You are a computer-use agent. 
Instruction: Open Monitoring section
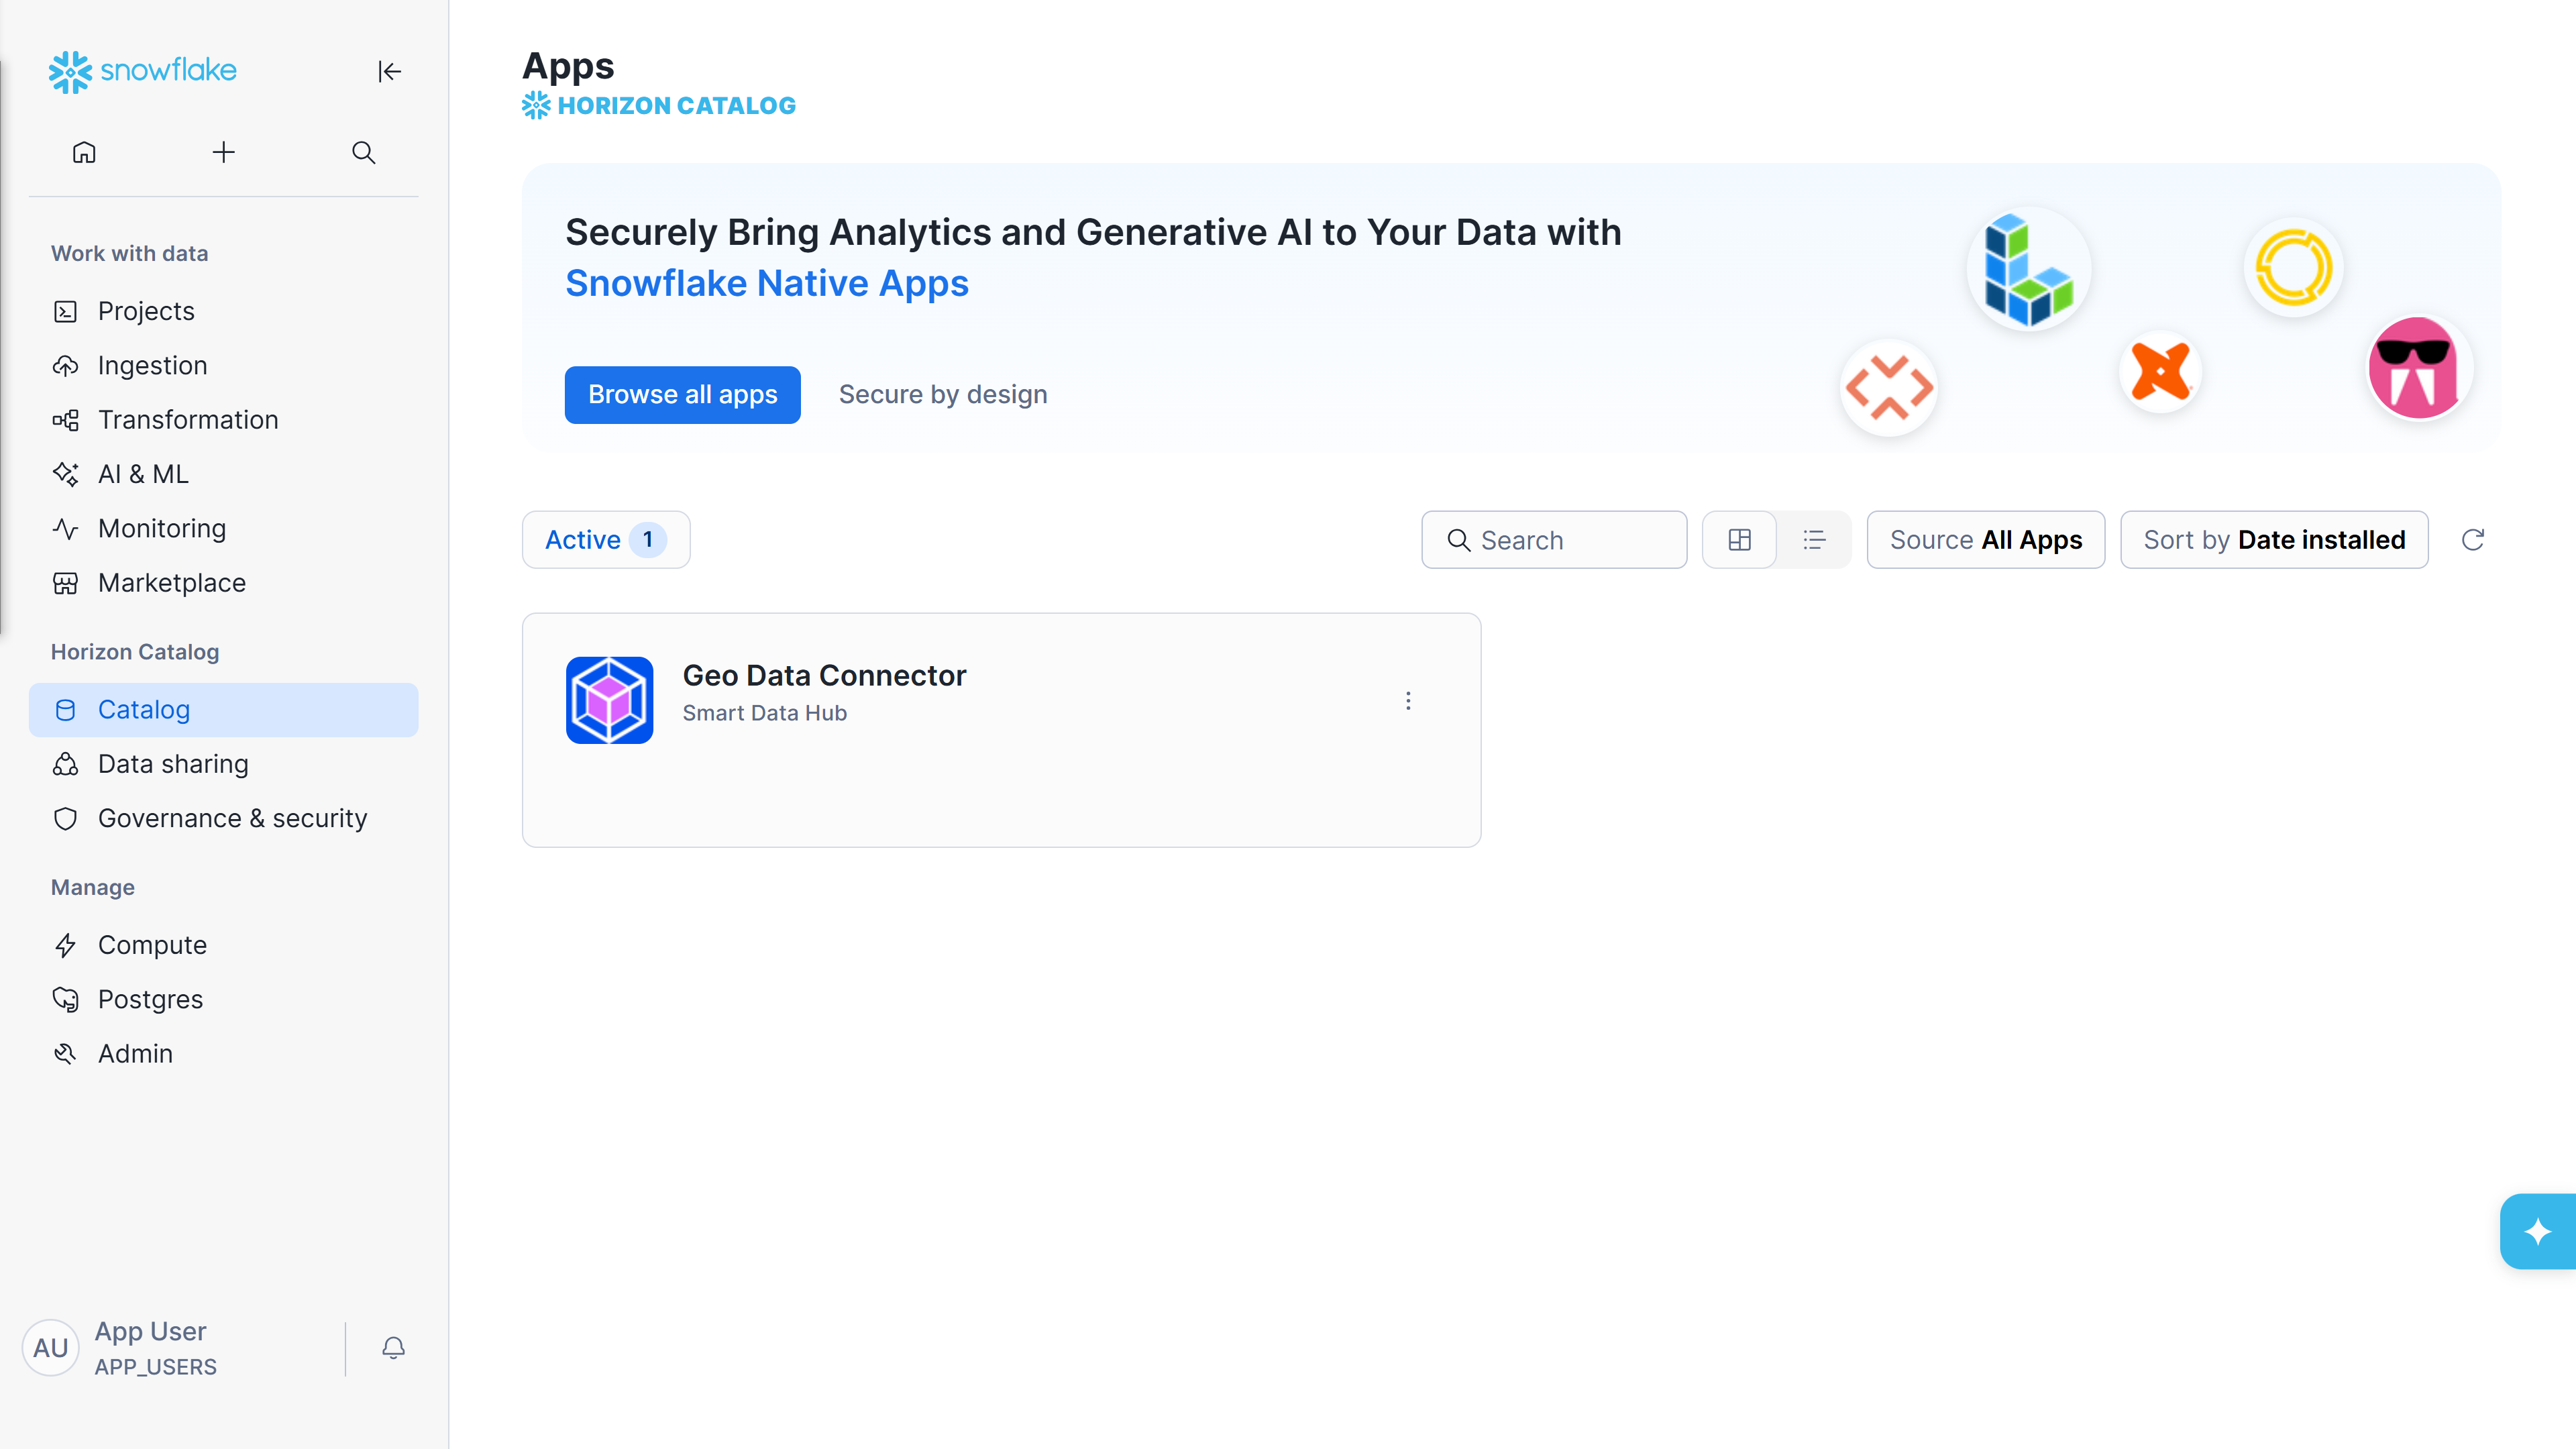(223, 528)
